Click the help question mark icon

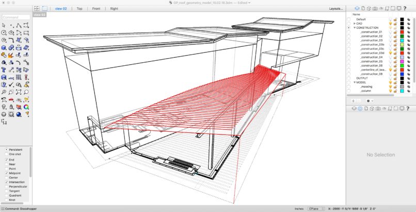coord(404,8)
